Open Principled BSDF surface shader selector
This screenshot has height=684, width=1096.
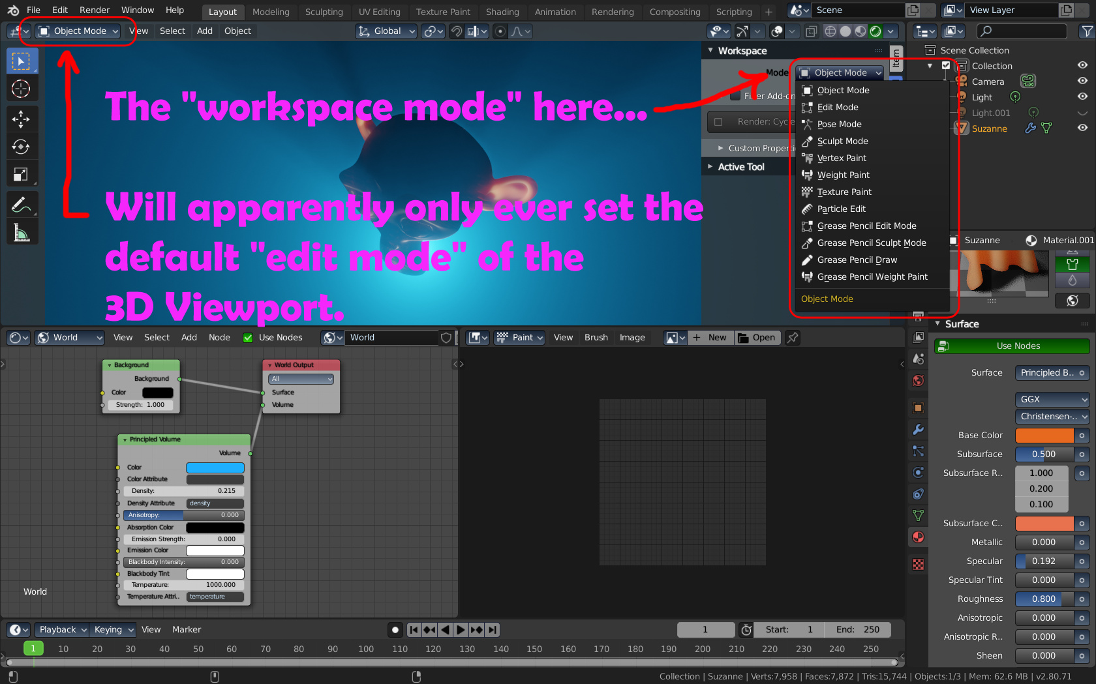click(1052, 373)
